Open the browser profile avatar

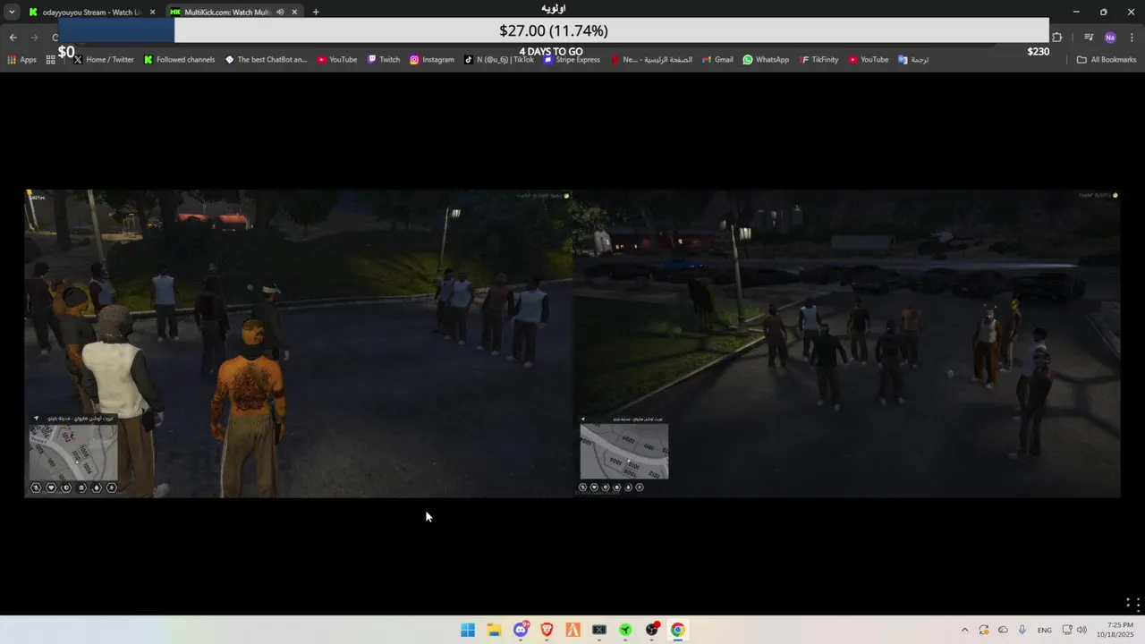click(x=1110, y=38)
